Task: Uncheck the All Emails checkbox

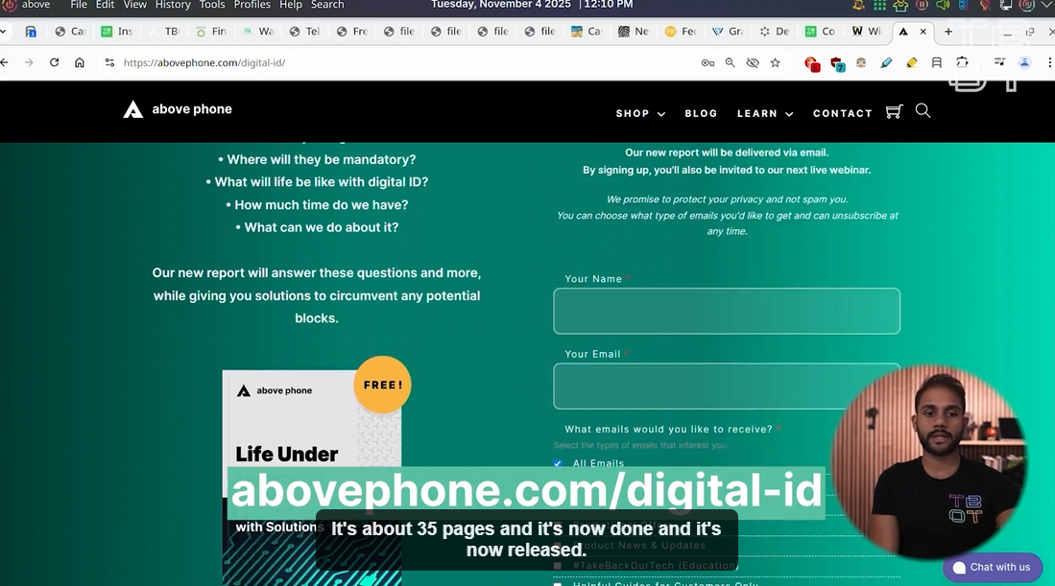Action: point(558,464)
